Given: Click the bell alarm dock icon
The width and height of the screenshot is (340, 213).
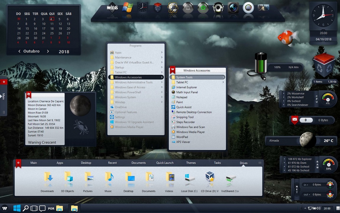Looking at the screenshot, I should tap(188, 8).
